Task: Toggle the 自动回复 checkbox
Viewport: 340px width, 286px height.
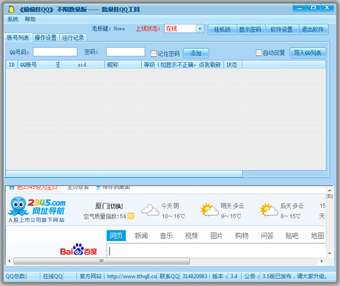Action: (x=259, y=53)
